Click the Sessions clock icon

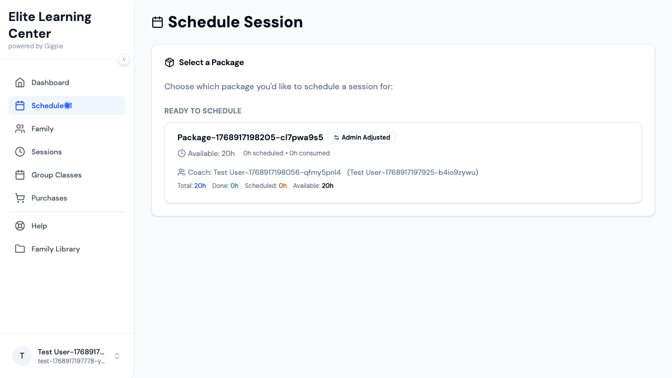20,152
